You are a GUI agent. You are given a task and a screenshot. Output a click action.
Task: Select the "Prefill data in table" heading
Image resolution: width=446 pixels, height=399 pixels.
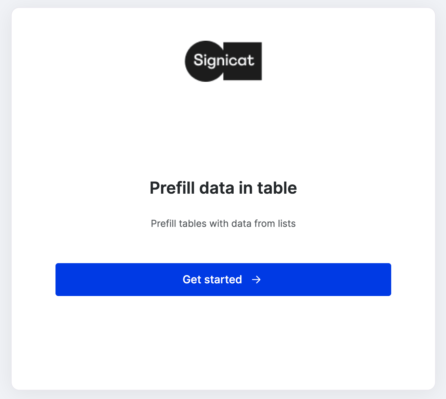click(223, 188)
